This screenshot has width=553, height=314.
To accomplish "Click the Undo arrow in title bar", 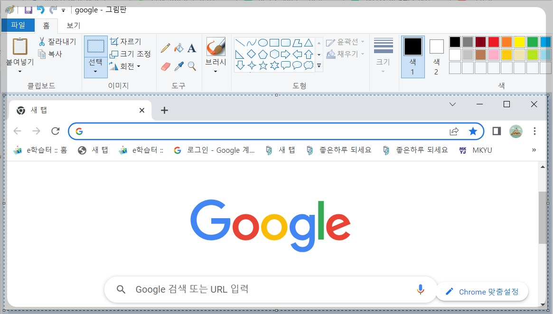I will pos(41,10).
